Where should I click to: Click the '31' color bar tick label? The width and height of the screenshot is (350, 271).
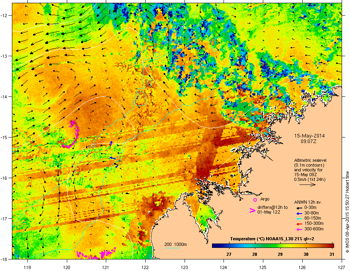click(x=332, y=254)
